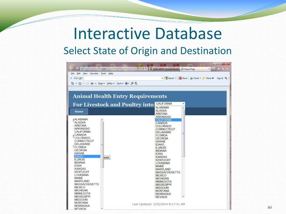286x214 pixels.
Task: Click the destination list scrollbar thumb
Action: pyautogui.click(x=183, y=133)
